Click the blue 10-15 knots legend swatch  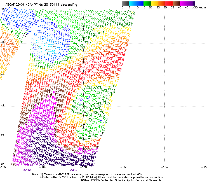click(140, 3)
